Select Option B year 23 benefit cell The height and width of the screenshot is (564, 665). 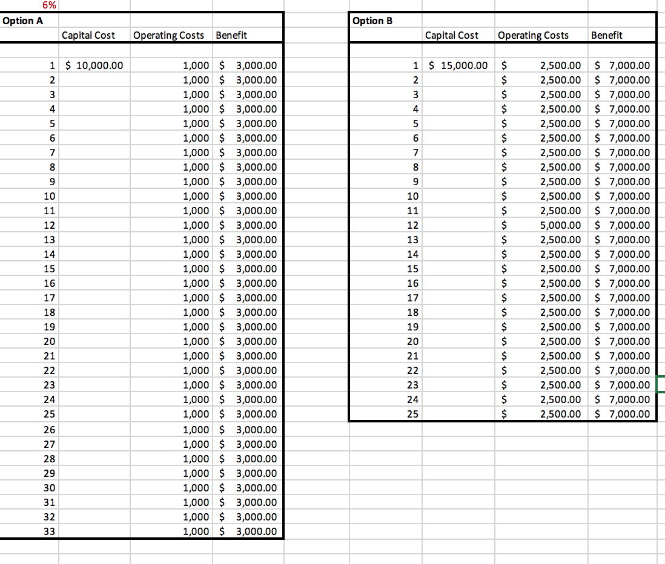[x=622, y=385]
